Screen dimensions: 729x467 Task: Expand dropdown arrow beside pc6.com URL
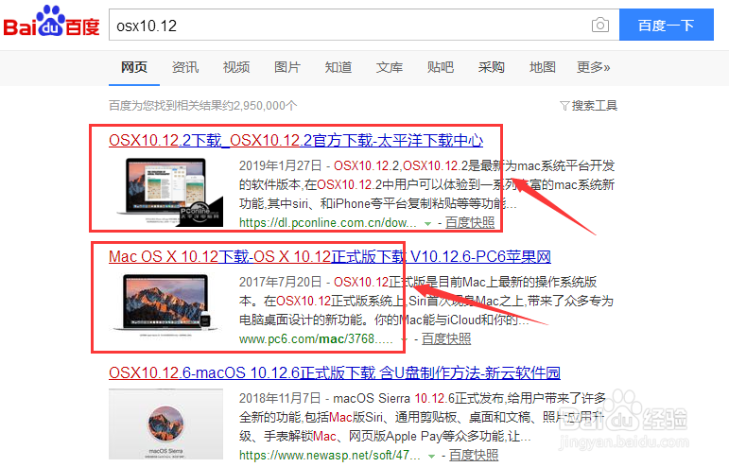pyautogui.click(x=404, y=340)
